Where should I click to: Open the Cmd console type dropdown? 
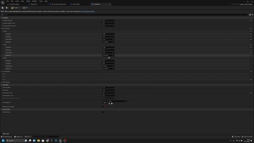point(28,137)
